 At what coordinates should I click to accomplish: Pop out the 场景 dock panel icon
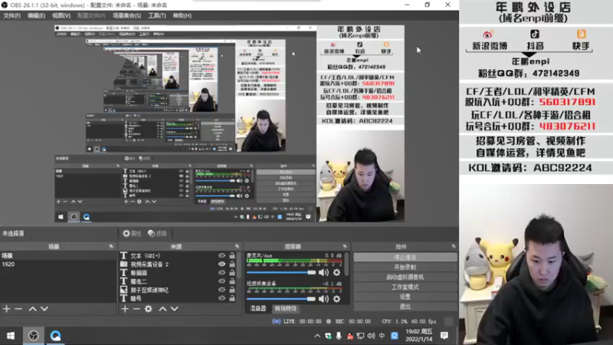(111, 246)
